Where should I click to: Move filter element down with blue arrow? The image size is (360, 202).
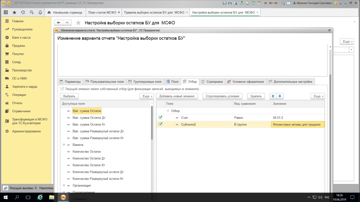(280, 96)
